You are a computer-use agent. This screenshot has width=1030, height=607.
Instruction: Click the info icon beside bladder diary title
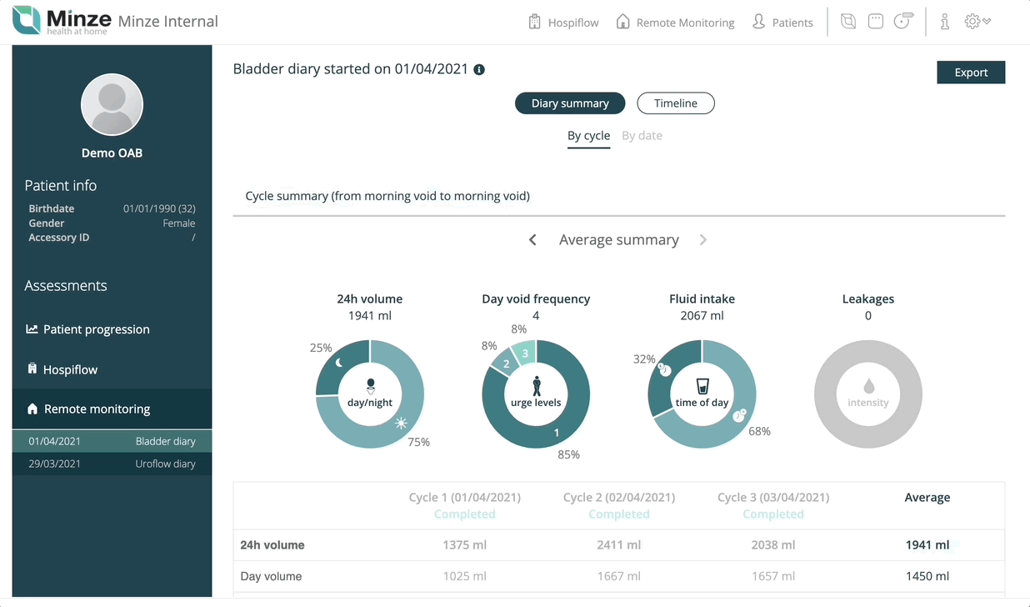point(479,69)
